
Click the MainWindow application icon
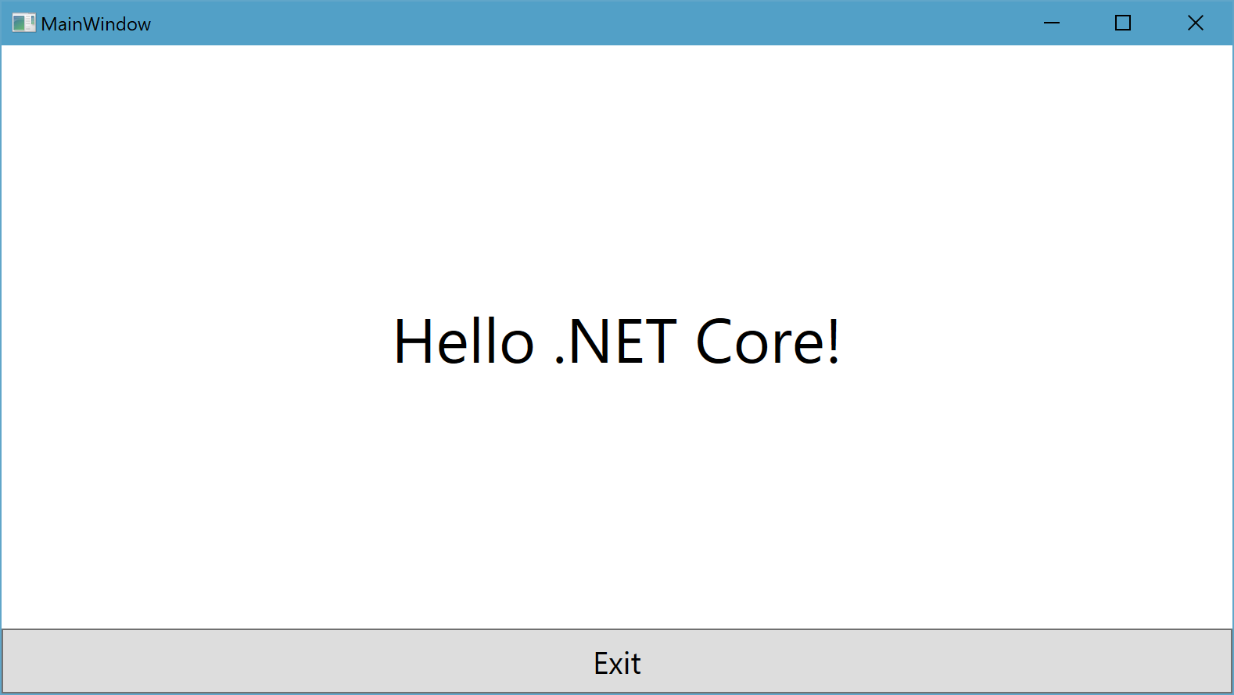(23, 23)
